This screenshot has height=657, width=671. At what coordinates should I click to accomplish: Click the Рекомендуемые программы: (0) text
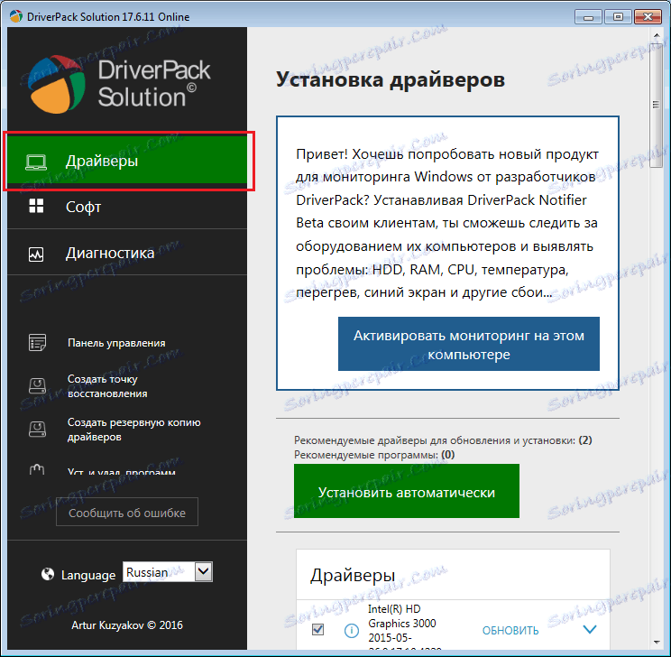click(374, 455)
